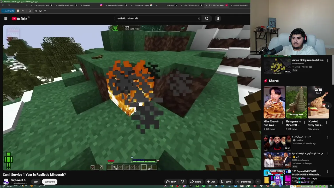
Task: Open the browser extensions puzzle icon
Action: [x=30, y=11]
